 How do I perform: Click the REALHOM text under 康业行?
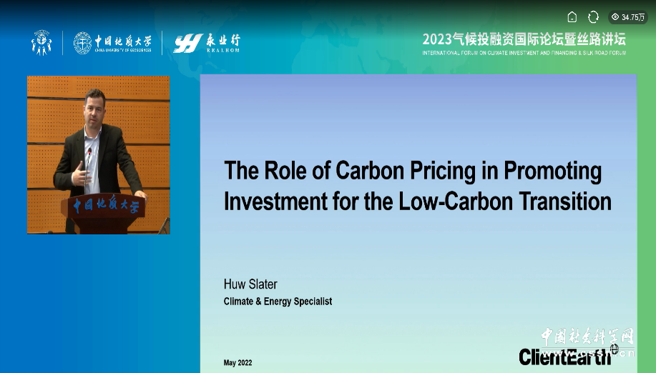[223, 51]
